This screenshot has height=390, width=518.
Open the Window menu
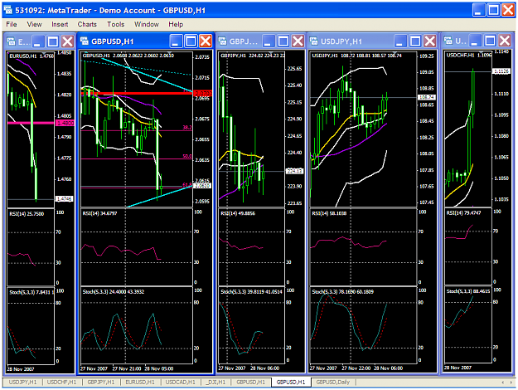147,24
